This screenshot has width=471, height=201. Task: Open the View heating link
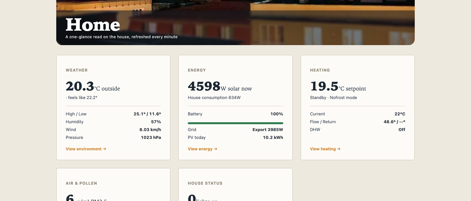(x=325, y=149)
